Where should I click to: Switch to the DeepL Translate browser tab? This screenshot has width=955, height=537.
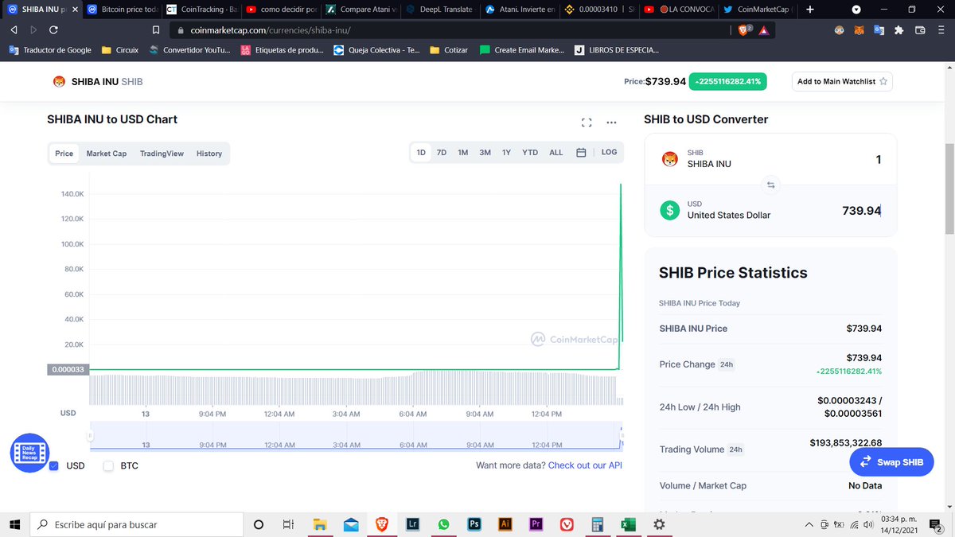(439, 10)
